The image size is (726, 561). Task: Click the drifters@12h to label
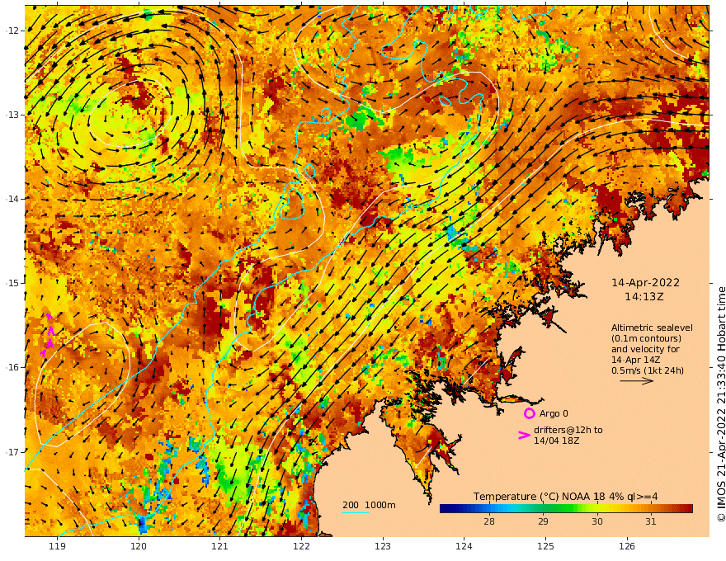[x=568, y=430]
